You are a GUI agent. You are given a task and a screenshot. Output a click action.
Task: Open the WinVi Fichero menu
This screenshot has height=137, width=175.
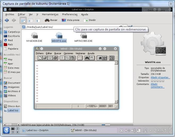click(x=40, y=53)
